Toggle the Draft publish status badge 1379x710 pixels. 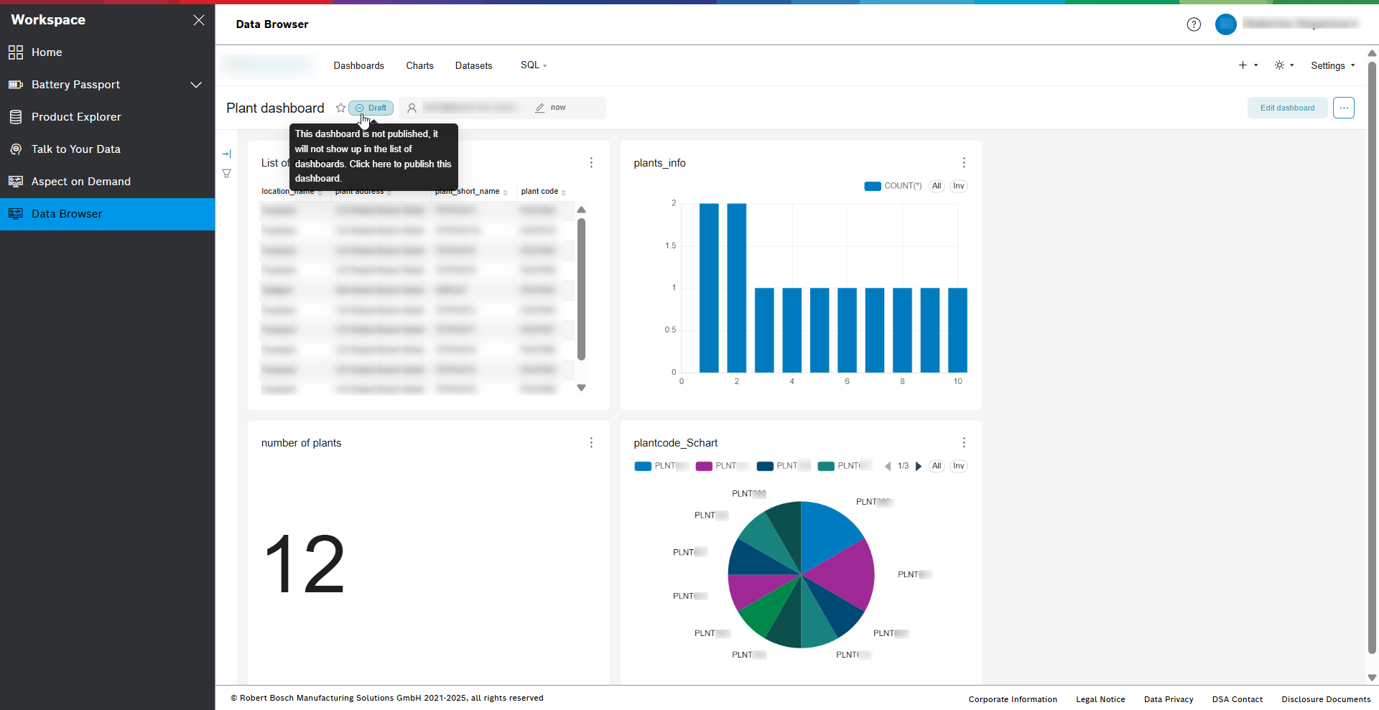tap(371, 108)
